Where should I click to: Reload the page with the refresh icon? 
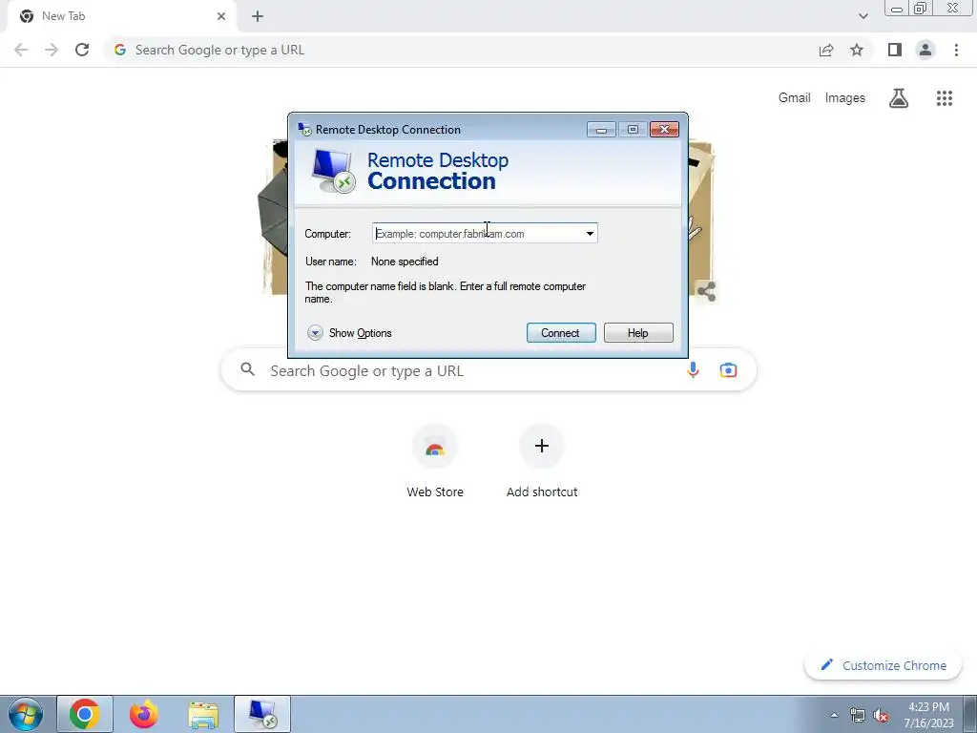click(82, 50)
